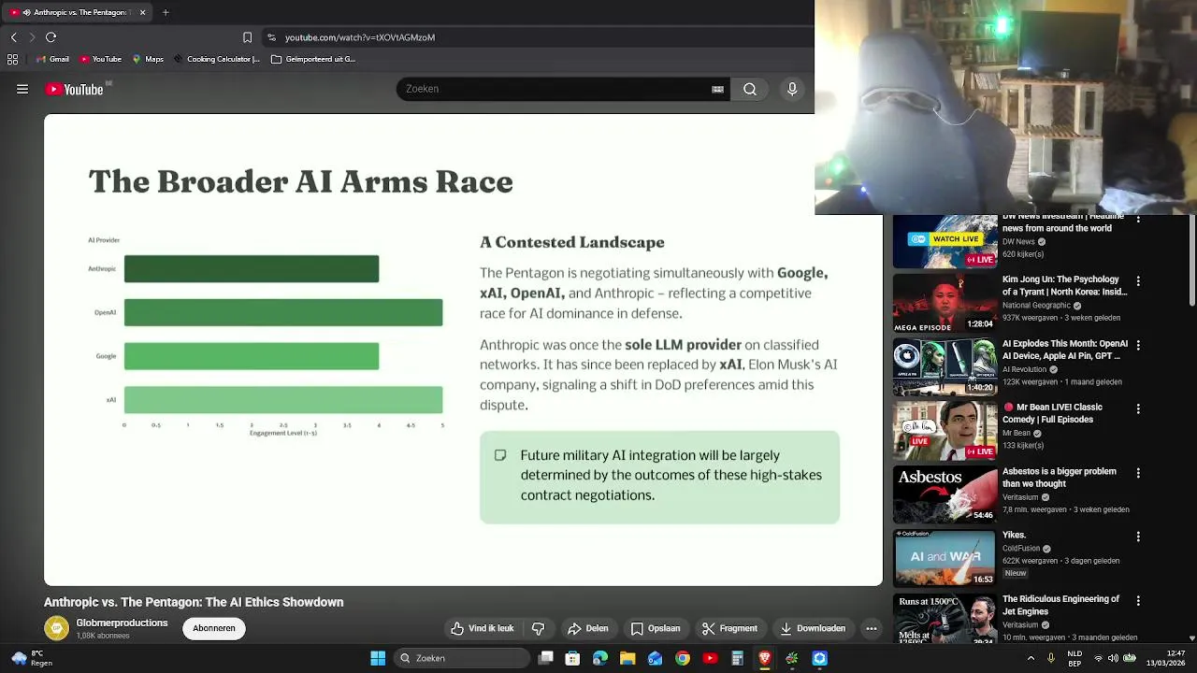Open Google Chrome from the taskbar
The image size is (1197, 673).
coord(683,658)
